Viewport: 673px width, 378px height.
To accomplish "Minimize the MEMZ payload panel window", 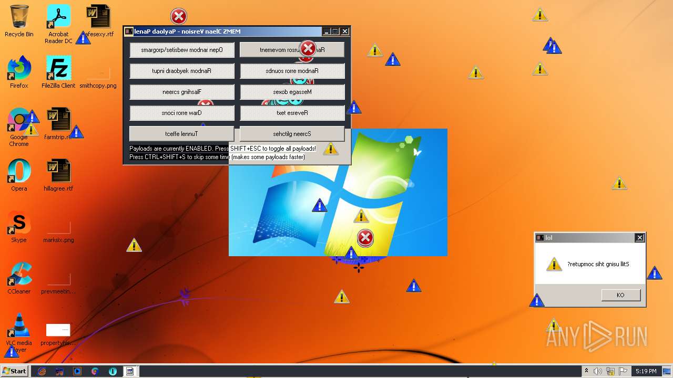I will pyautogui.click(x=326, y=31).
